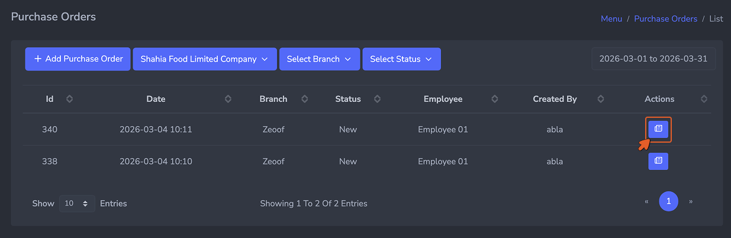Viewport: 731px width, 238px height.
Task: Go to Menu breadcrumb link
Action: [x=611, y=18]
